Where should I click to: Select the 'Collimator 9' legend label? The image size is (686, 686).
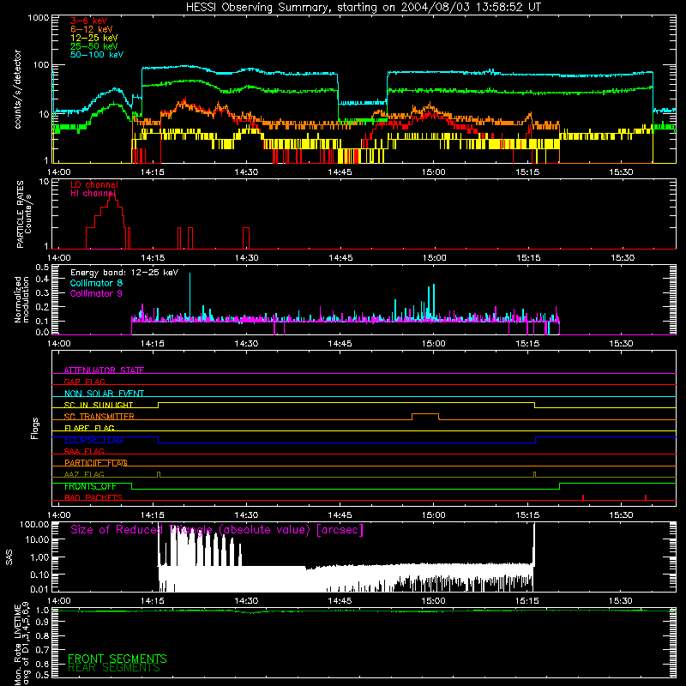pyautogui.click(x=96, y=293)
